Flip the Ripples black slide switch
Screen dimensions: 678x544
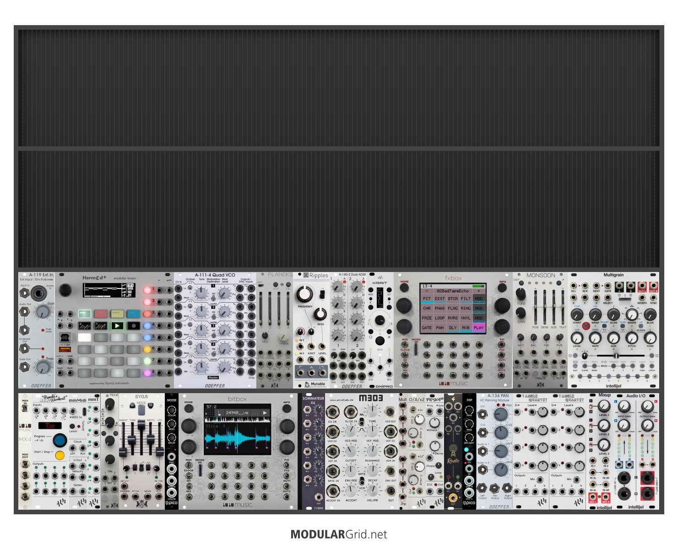pos(322,294)
